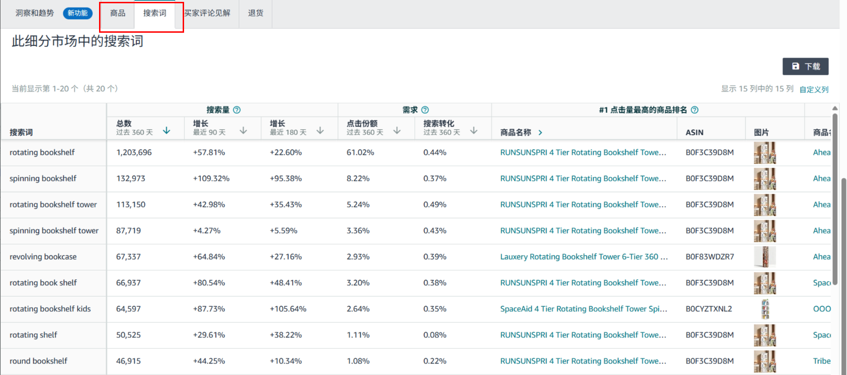847x375 pixels.
Task: Click the help icon next to 搜索量
Action: [x=237, y=110]
